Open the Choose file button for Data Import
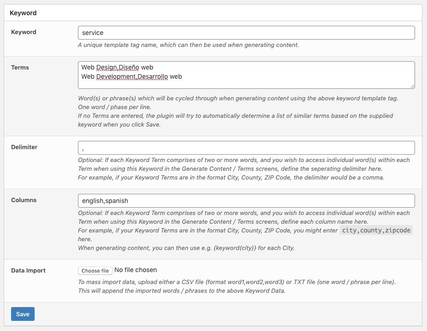Image resolution: width=427 pixels, height=331 pixels. [x=95, y=271]
